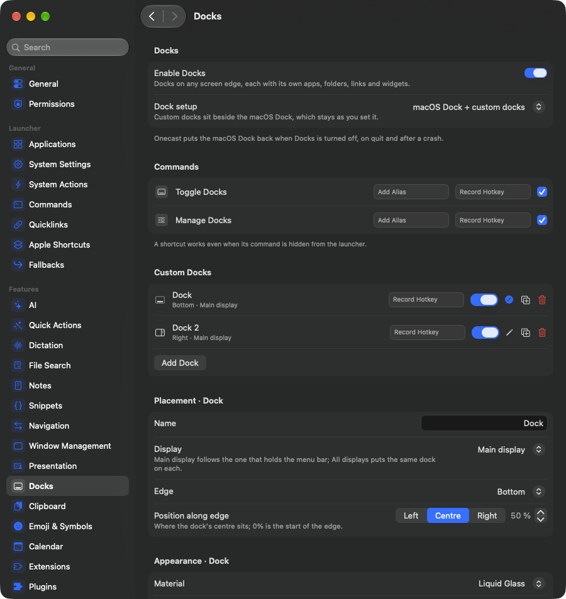Click the Permissions shield icon

pyautogui.click(x=18, y=104)
